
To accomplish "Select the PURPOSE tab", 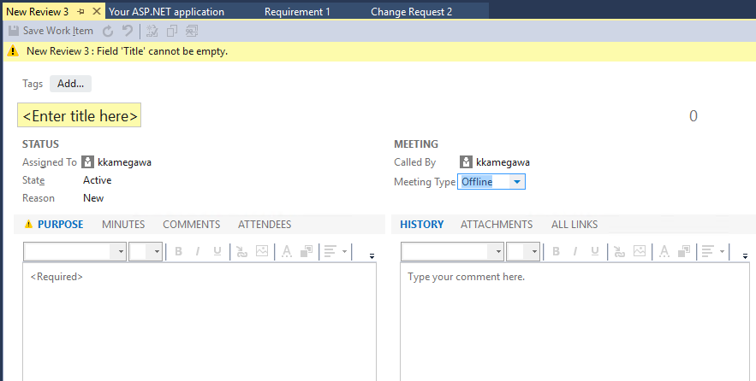I will coord(60,224).
